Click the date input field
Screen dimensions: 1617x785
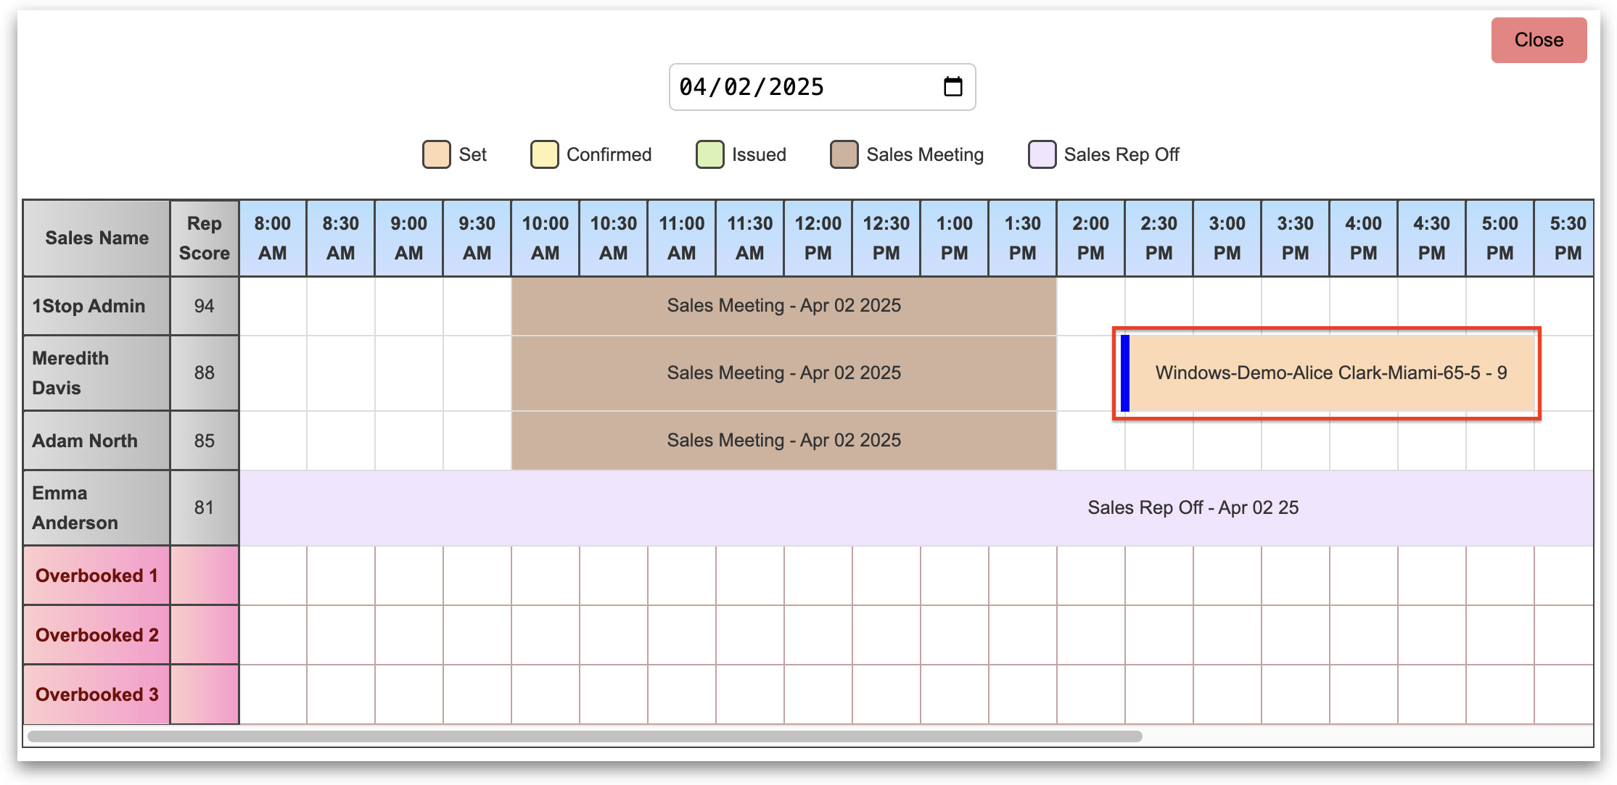click(798, 87)
